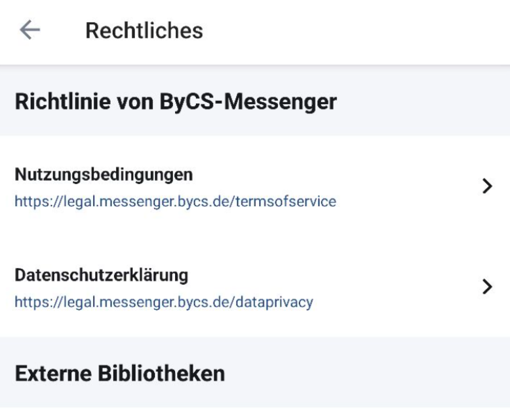This screenshot has height=414, width=510.
Task: Click the Externe Bibliotheken section header
Action: click(x=120, y=373)
